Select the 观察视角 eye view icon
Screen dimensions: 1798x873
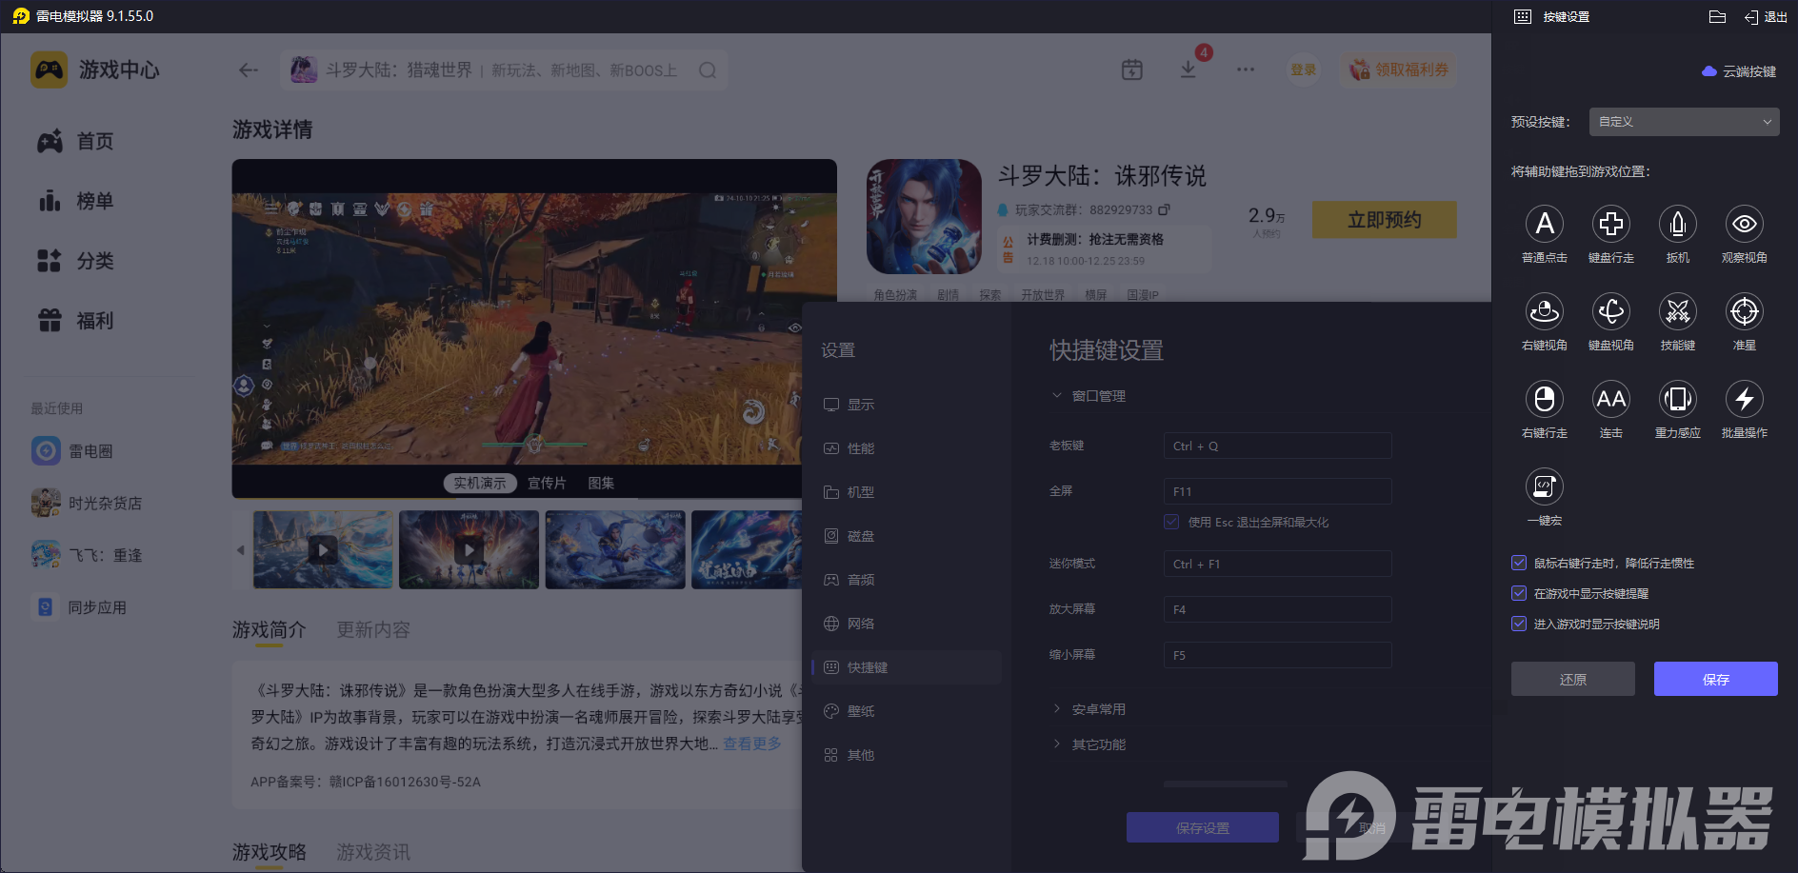tap(1745, 224)
